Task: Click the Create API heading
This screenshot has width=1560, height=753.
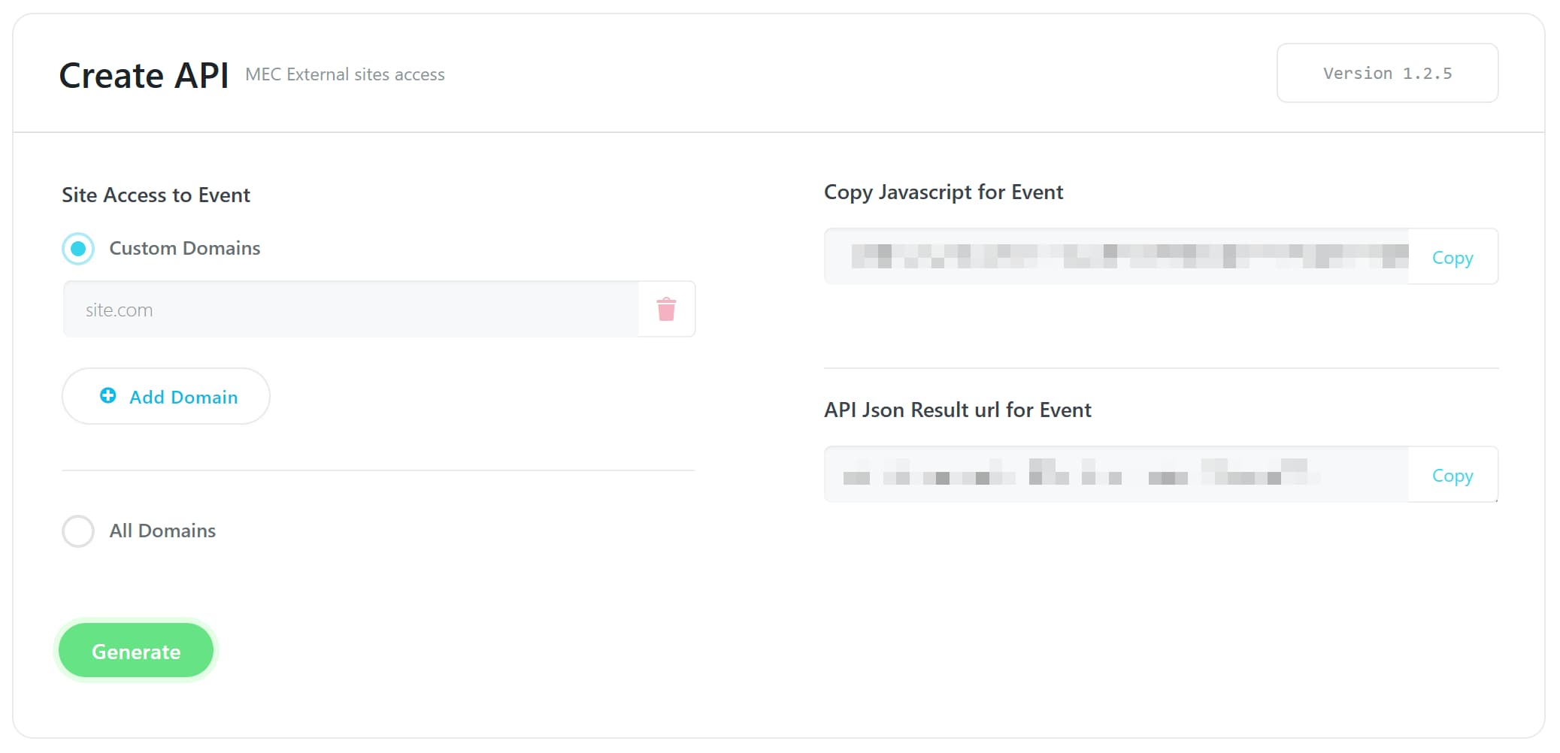Action: [144, 76]
